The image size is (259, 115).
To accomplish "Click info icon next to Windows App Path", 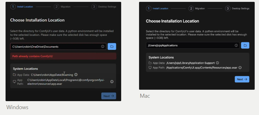I will click(x=112, y=82).
